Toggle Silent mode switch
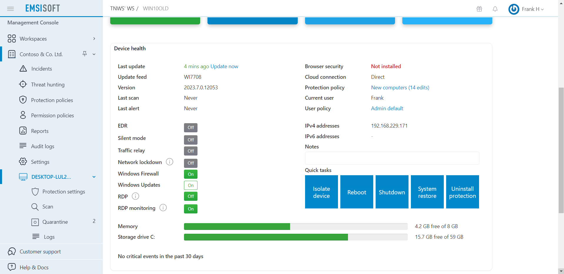 point(191,140)
